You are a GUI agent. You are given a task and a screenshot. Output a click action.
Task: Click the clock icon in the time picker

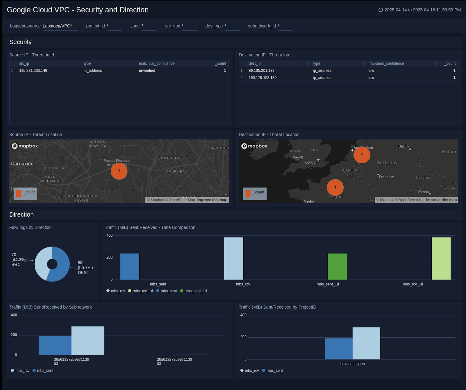(380, 10)
